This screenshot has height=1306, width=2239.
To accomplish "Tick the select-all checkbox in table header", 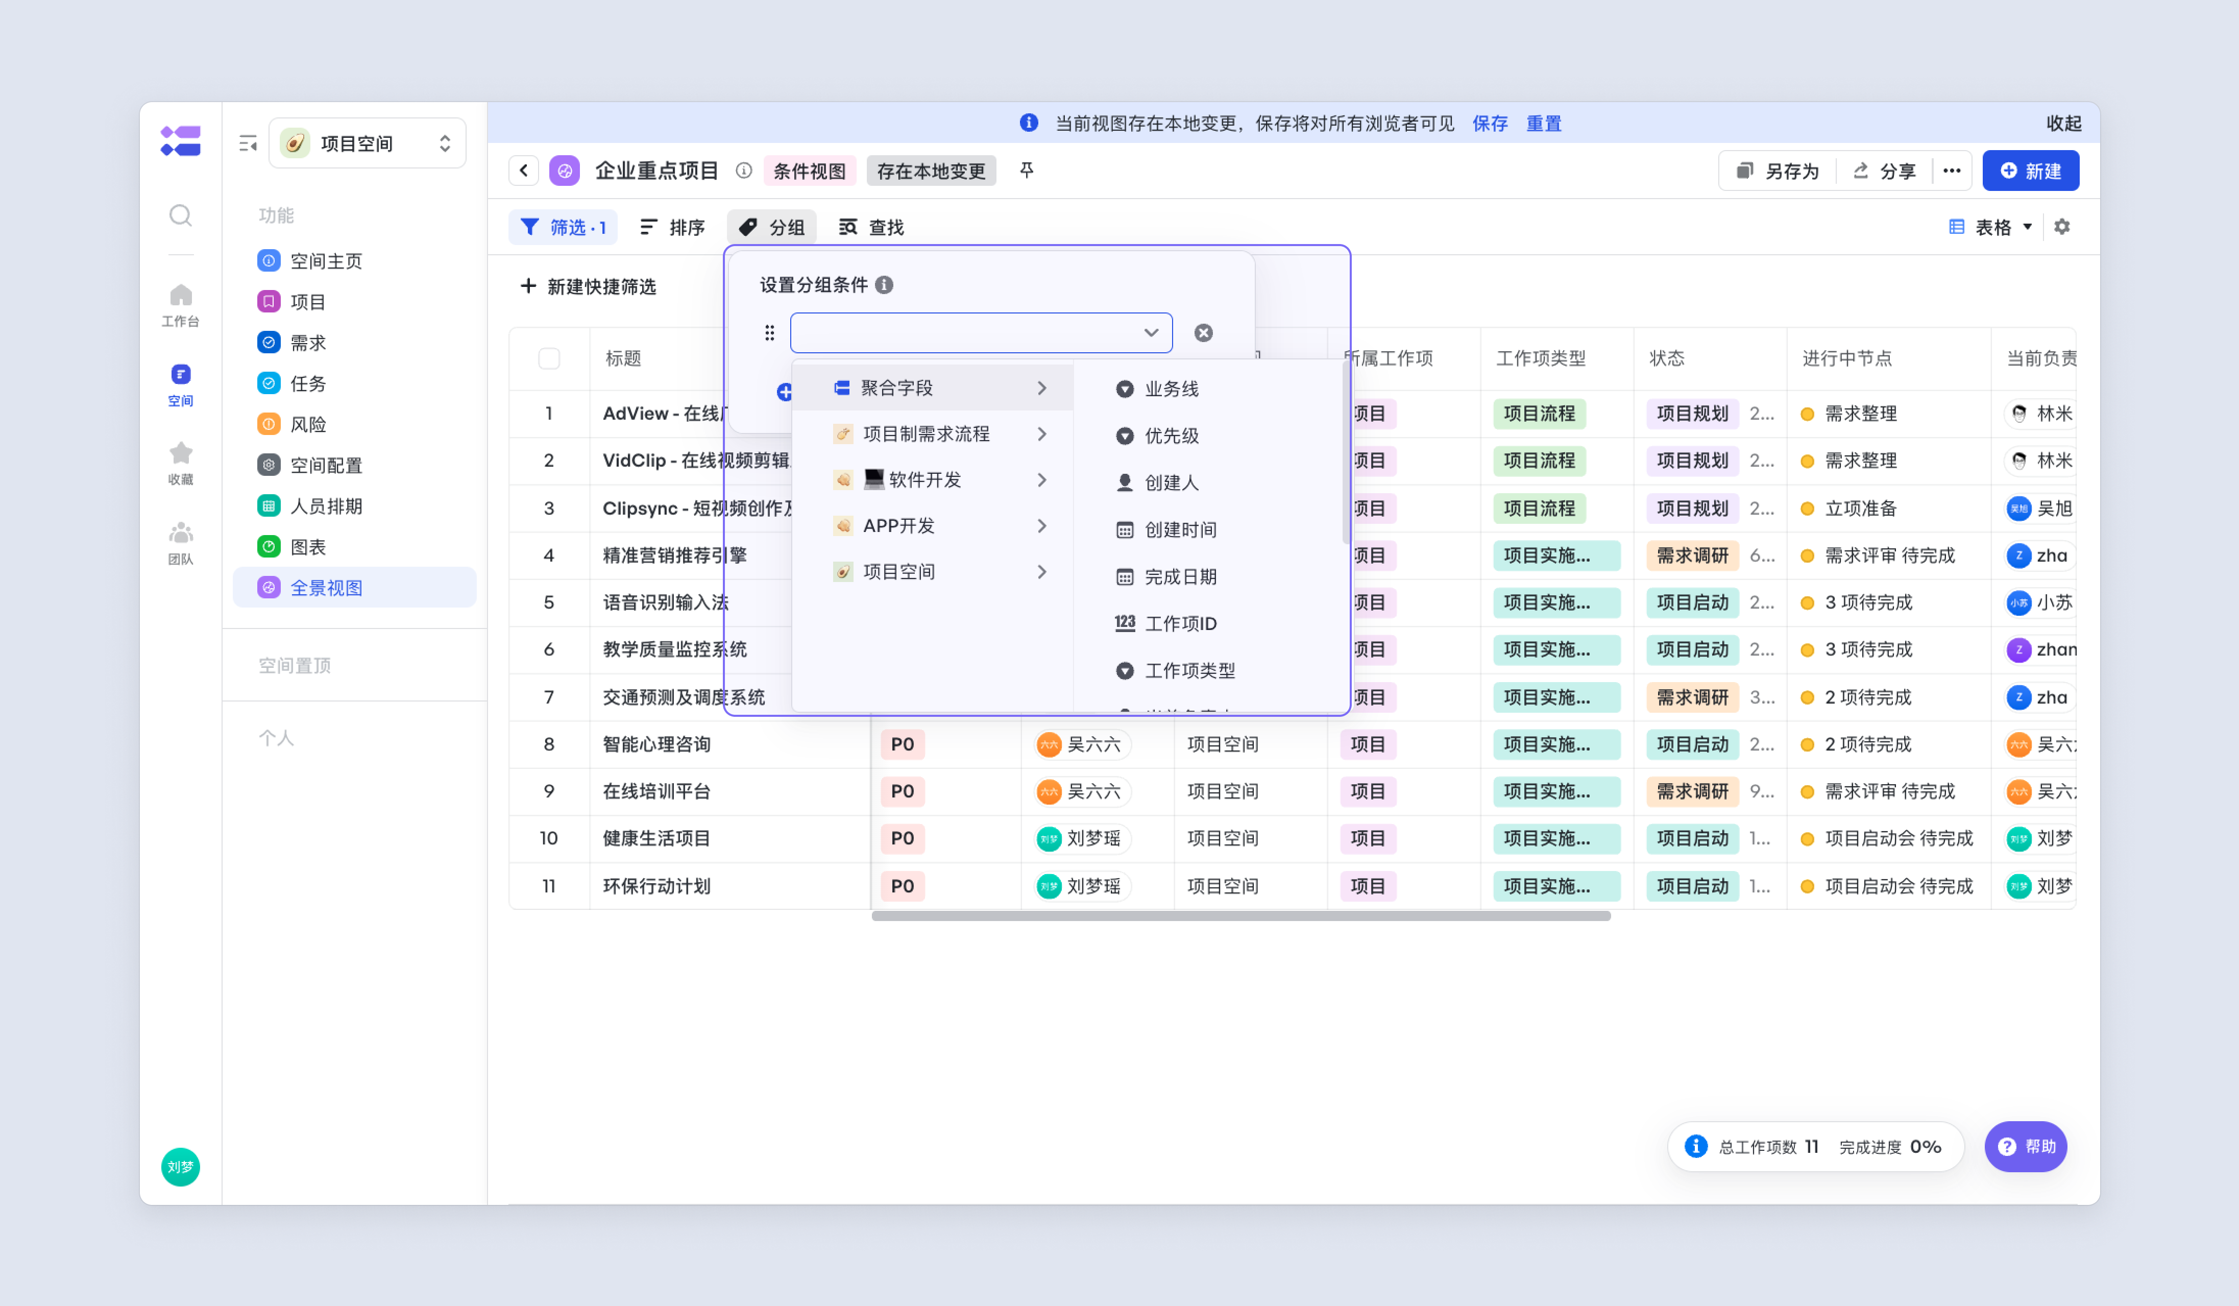I will (549, 358).
